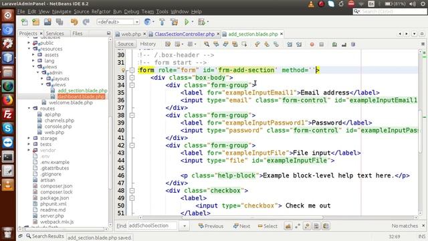The width and height of the screenshot is (428, 241).
Task: Click the Previous button in Find bar
Action: click(x=211, y=226)
